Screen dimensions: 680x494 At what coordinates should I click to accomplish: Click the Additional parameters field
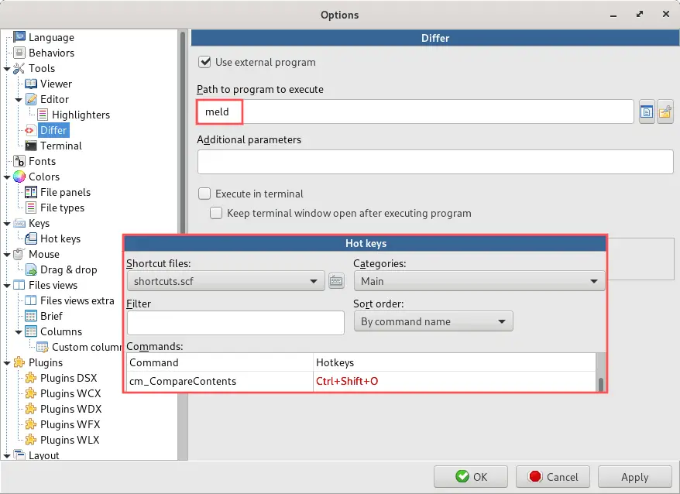coord(435,162)
